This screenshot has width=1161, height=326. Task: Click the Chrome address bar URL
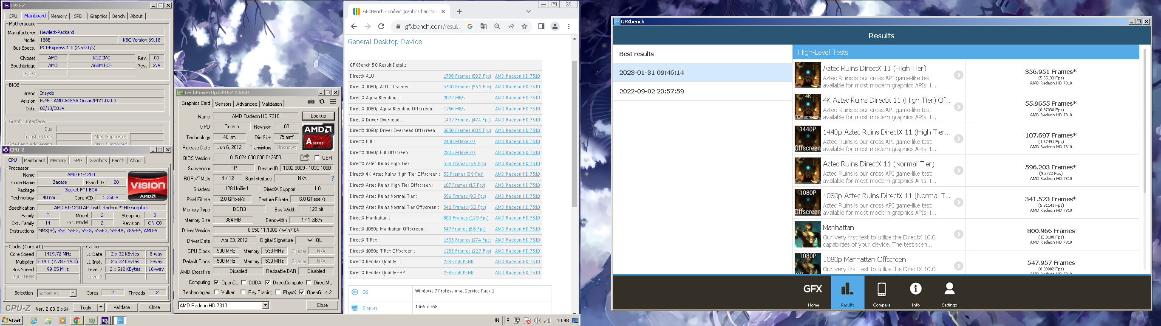point(432,27)
